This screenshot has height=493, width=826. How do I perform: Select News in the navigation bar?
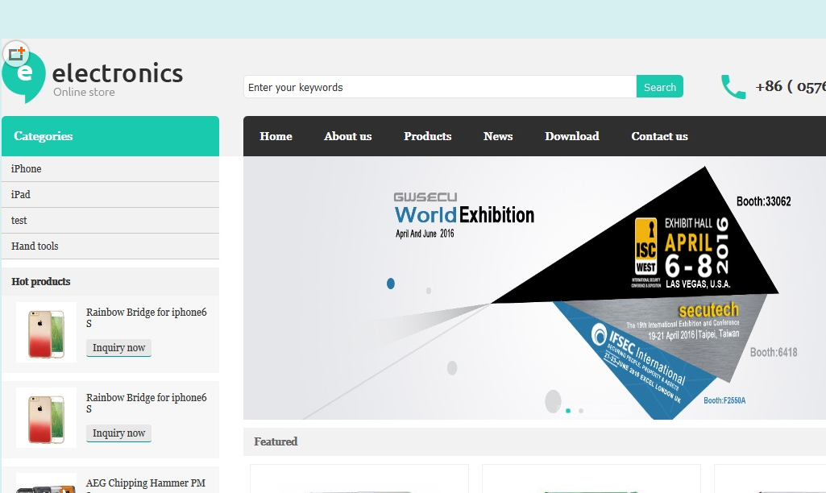pyautogui.click(x=498, y=136)
